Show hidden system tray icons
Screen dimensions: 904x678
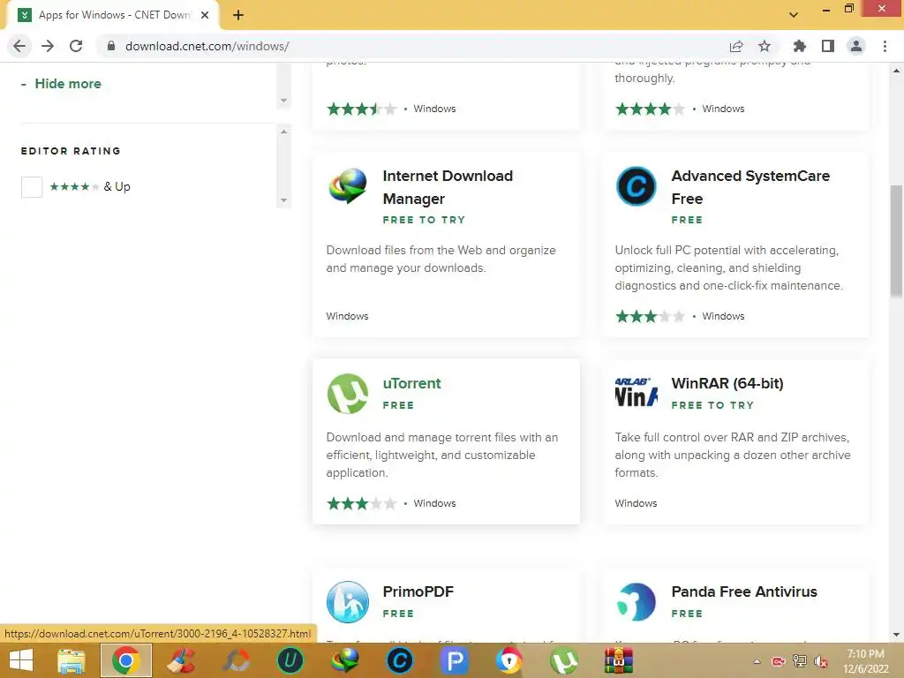pos(757,661)
